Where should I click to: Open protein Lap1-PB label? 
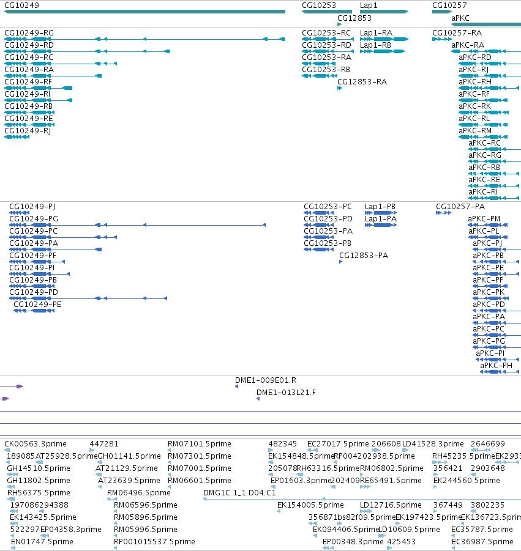(x=380, y=206)
